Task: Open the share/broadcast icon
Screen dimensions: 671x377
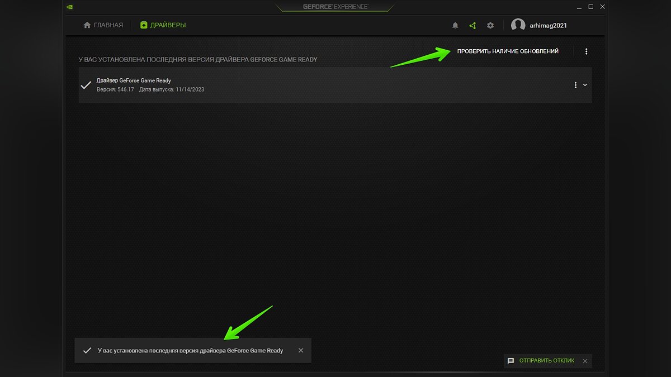Action: (472, 25)
